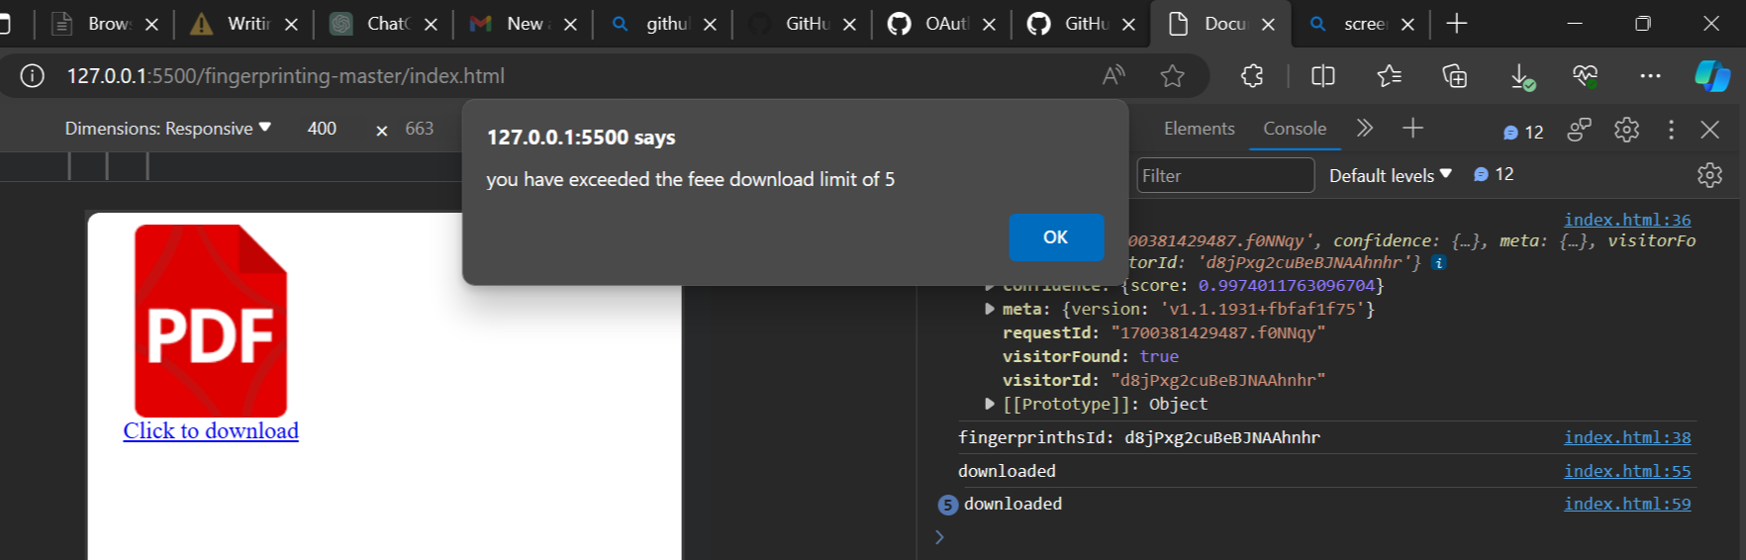
Task: Open DevTools settings gear in toolbar
Action: pyautogui.click(x=1626, y=129)
